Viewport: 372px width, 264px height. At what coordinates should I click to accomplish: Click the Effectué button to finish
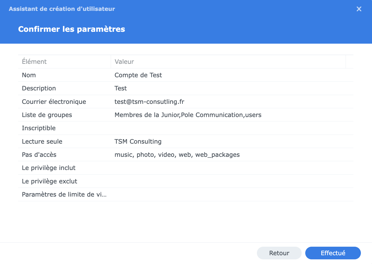[333, 253]
